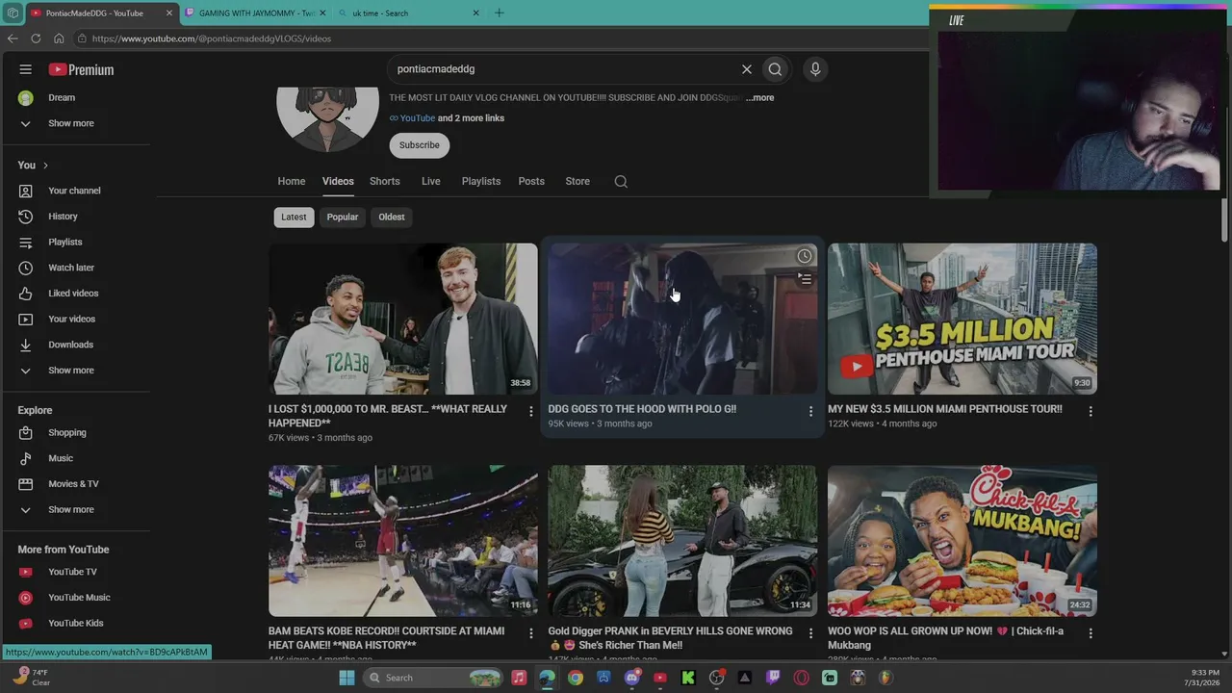
Task: Close the GAMING WITH JAYMOMMY Twitch tab
Action: pos(323,13)
